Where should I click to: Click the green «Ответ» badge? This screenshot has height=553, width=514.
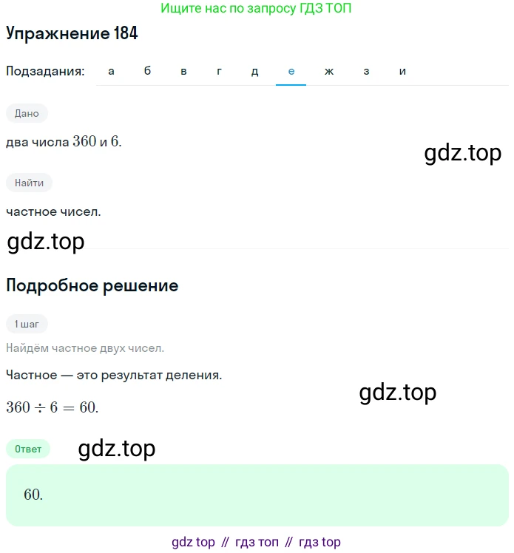click(28, 449)
